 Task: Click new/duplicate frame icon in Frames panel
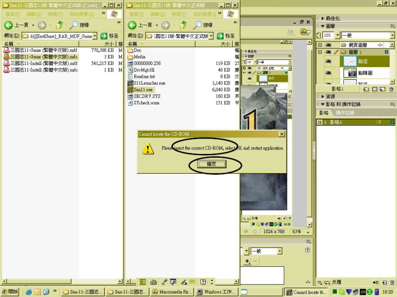pos(384,282)
